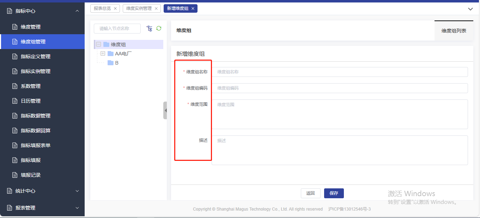Click the 保存 button
480x218 pixels.
[x=334, y=193]
